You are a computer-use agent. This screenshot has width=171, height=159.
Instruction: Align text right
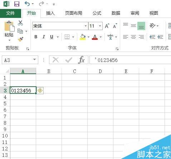(141, 37)
